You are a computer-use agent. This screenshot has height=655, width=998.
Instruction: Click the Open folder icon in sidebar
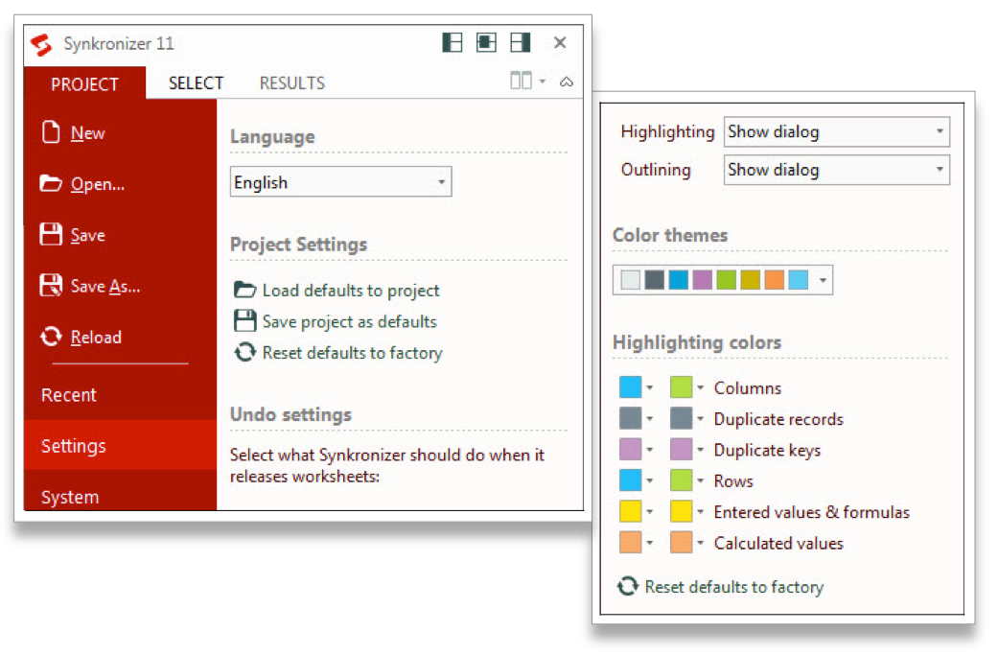[x=51, y=183]
